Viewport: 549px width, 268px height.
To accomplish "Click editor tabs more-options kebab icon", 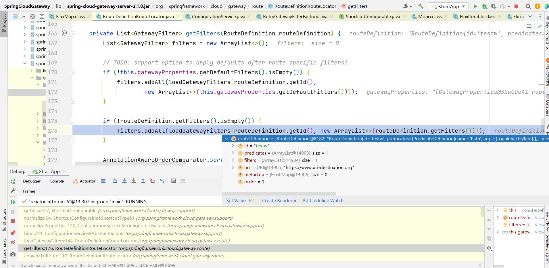I will pos(540,16).
